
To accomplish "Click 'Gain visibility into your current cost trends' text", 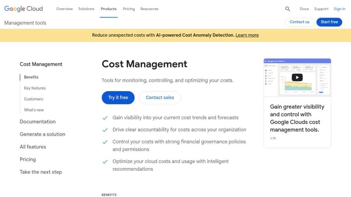I will point(175,118).
